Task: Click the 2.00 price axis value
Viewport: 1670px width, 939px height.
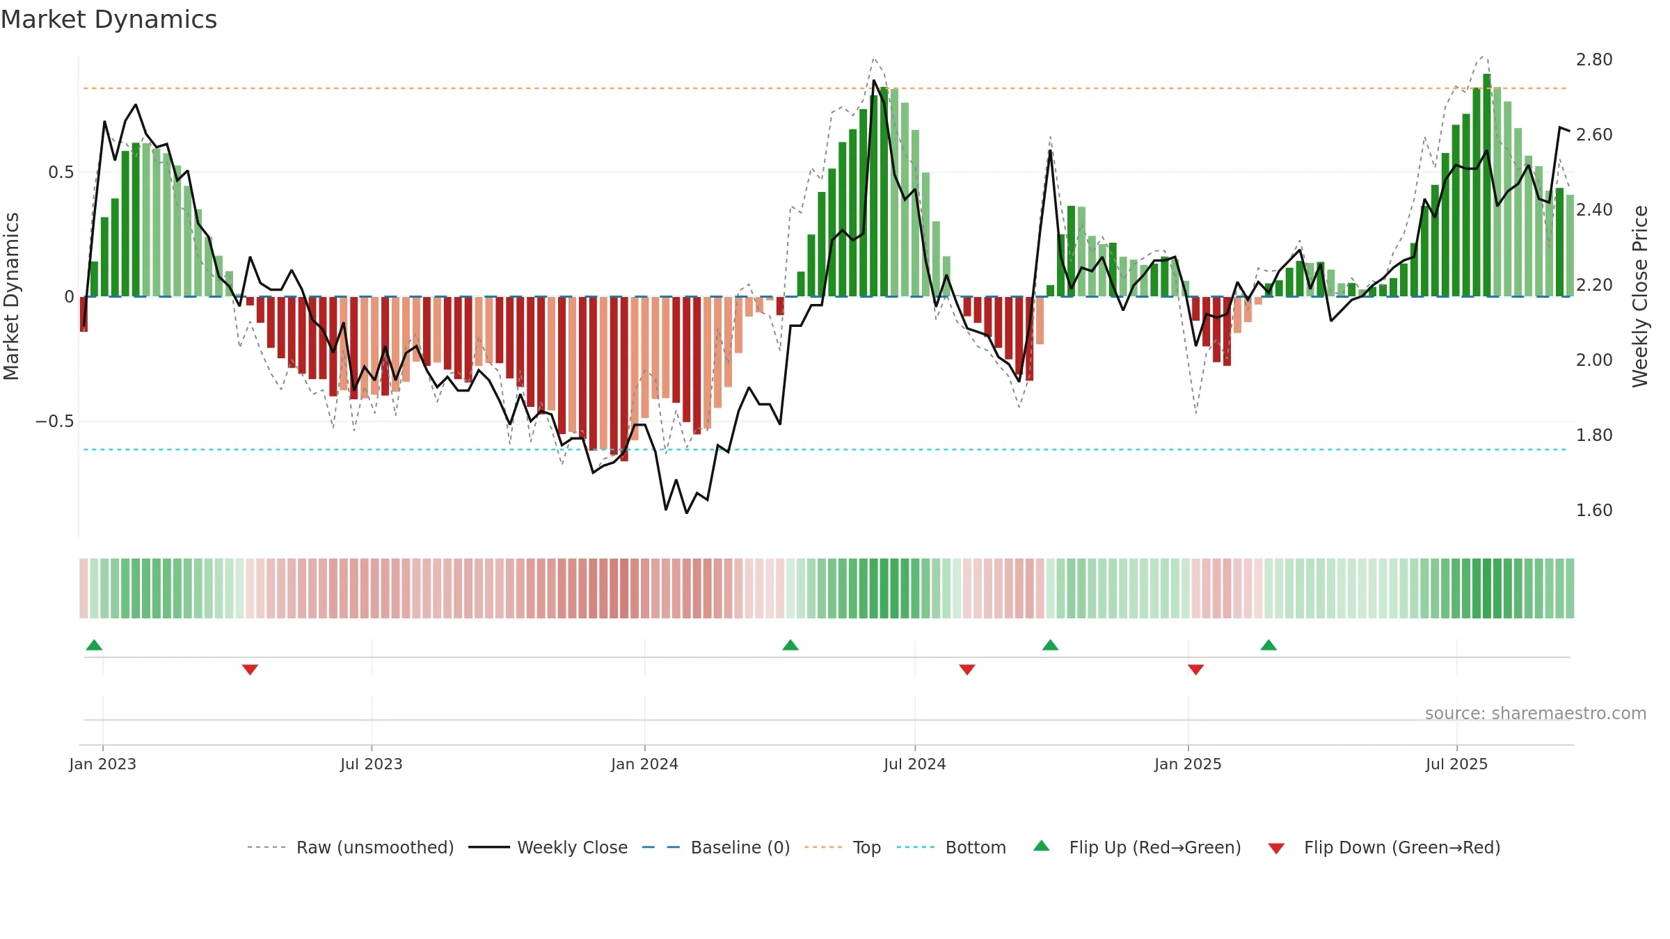Action: click(1594, 360)
